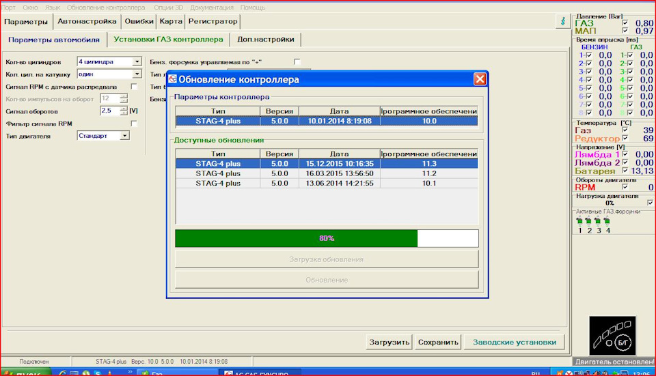The image size is (656, 376).
Task: Click active gas injector icon 2
Action: 588,221
